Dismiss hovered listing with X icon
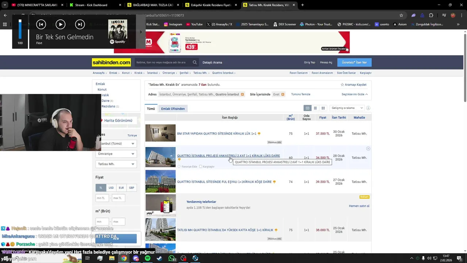This screenshot has height=263, width=467. pos(368,149)
